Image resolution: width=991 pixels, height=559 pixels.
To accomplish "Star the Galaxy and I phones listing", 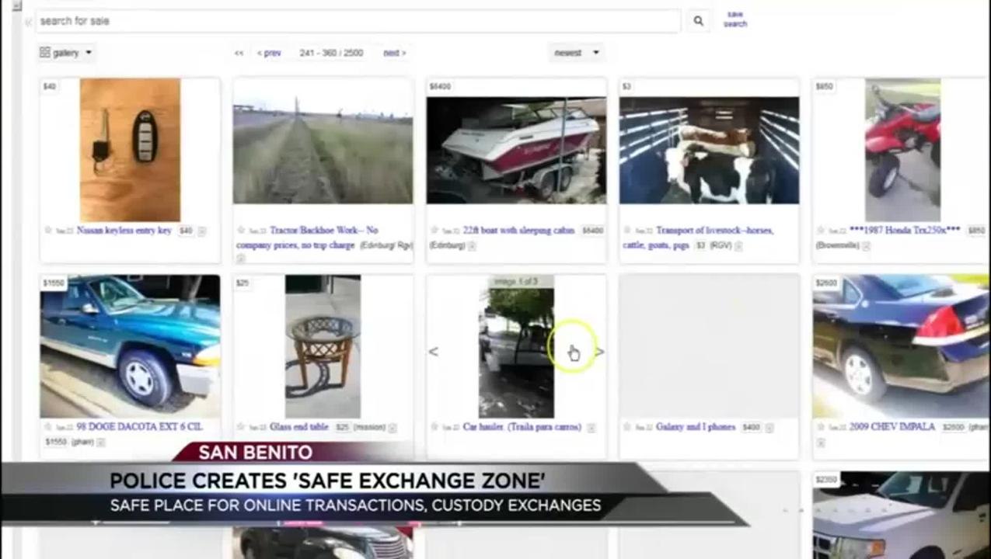I will coord(627,427).
